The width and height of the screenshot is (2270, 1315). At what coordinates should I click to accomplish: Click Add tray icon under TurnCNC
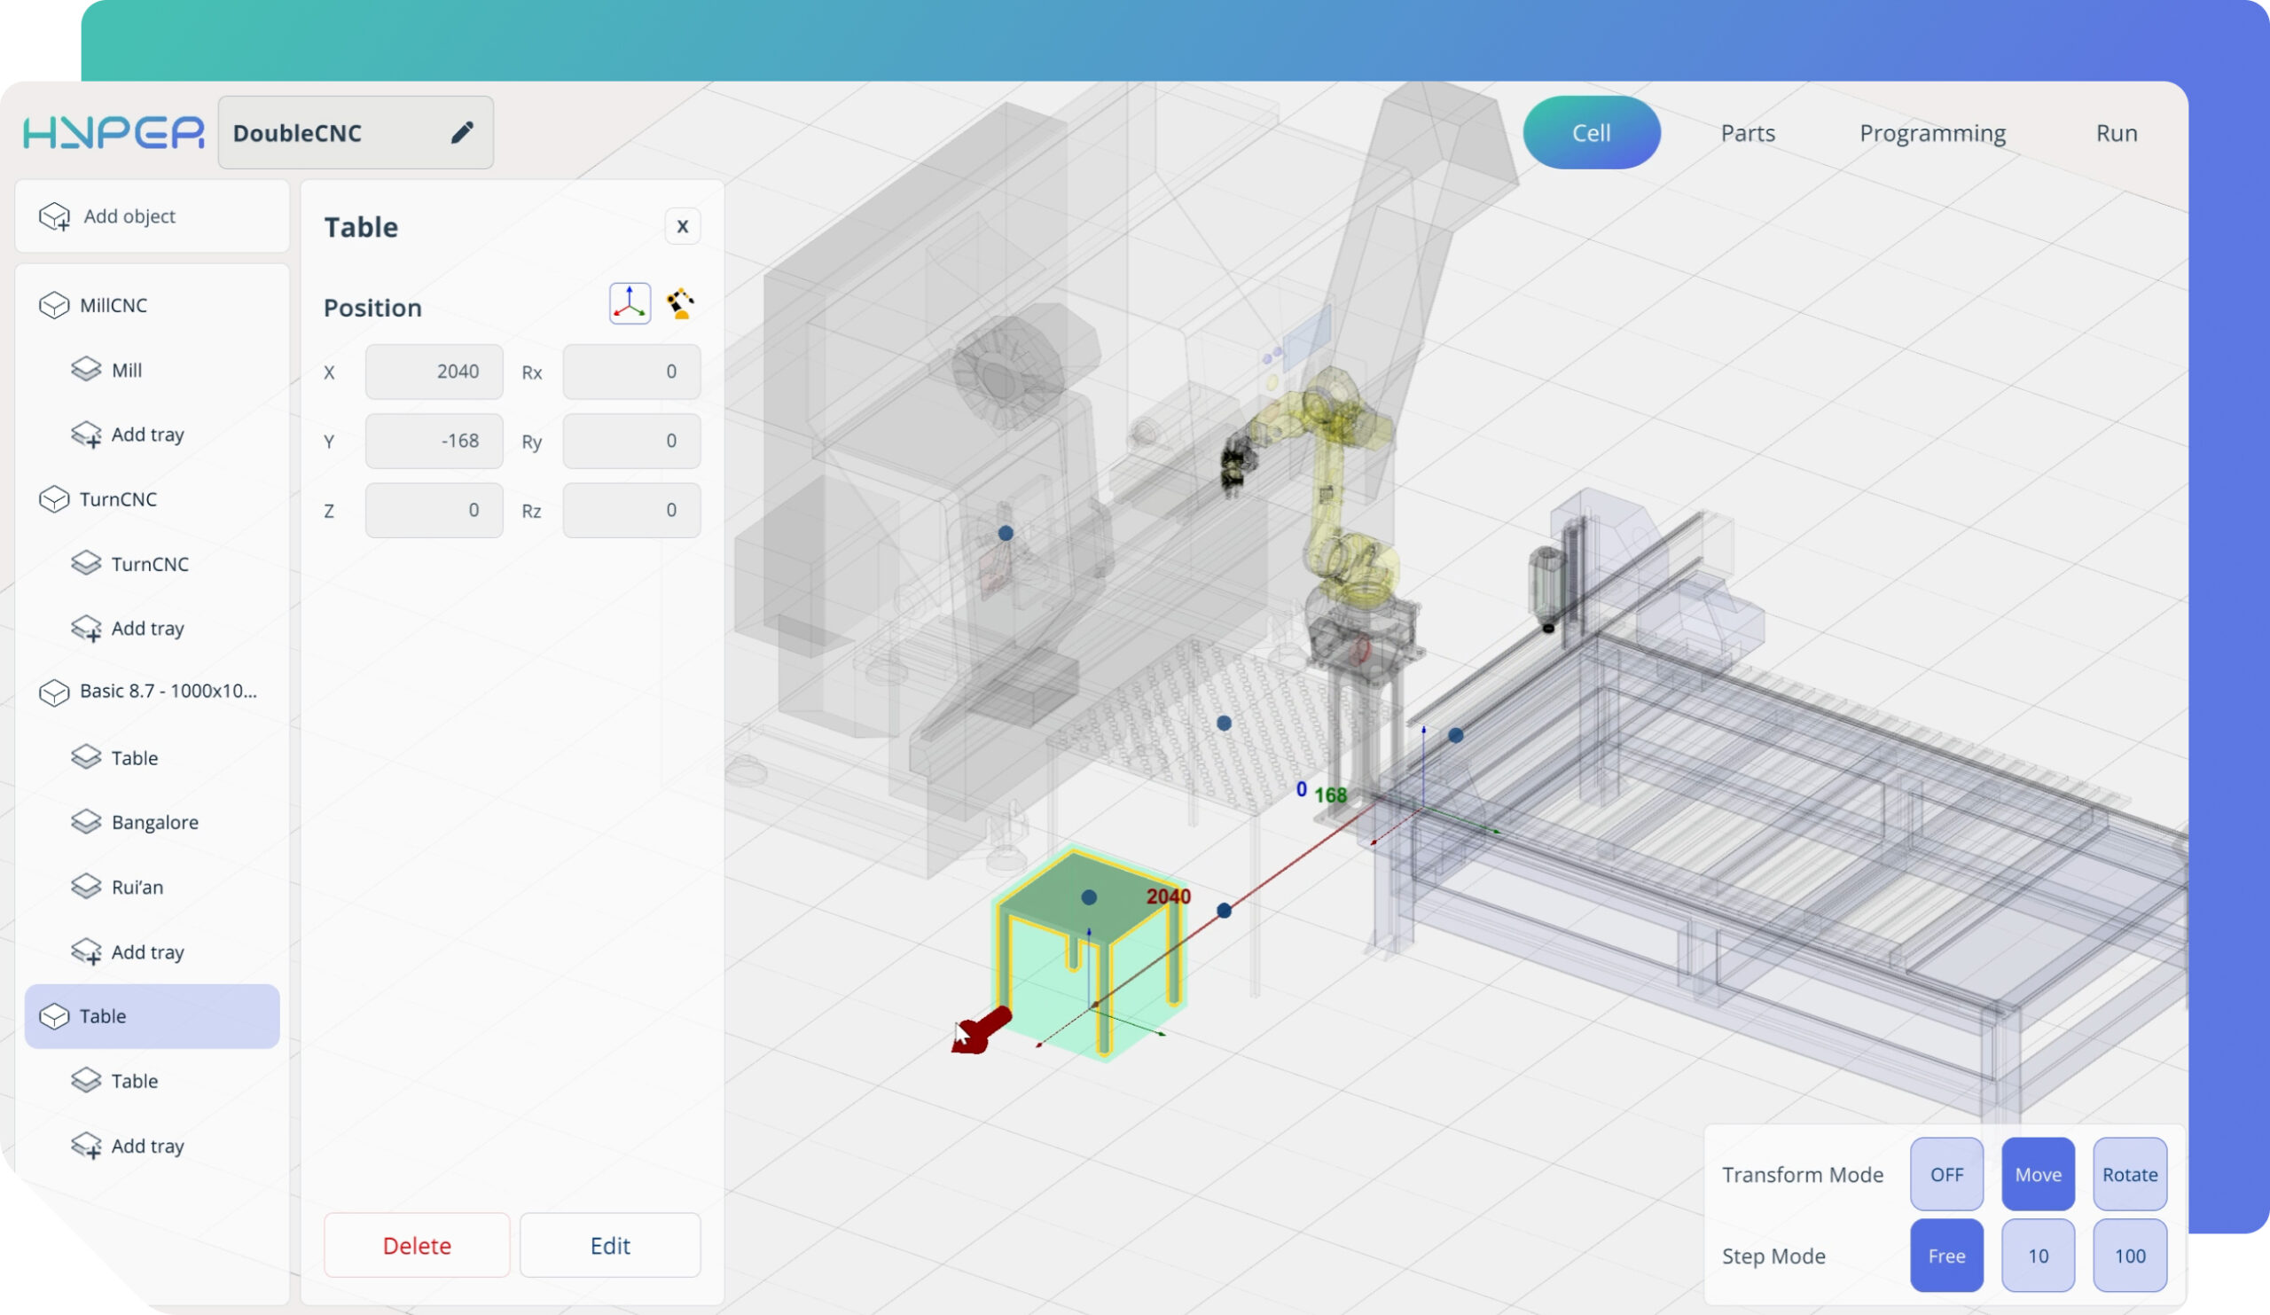pyautogui.click(x=87, y=628)
